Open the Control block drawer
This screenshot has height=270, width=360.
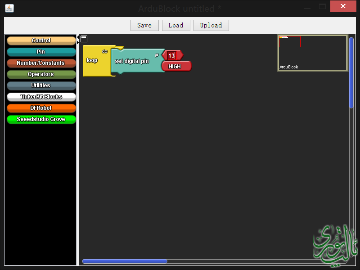41,40
